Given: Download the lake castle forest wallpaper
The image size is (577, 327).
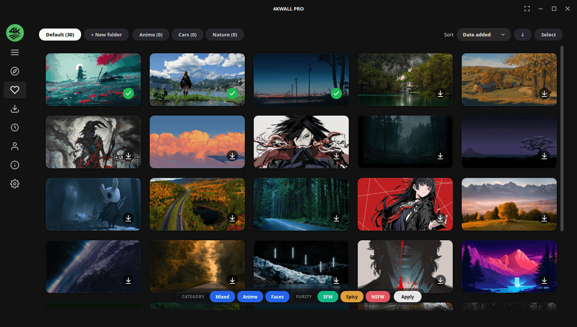Looking at the screenshot, I should [440, 93].
